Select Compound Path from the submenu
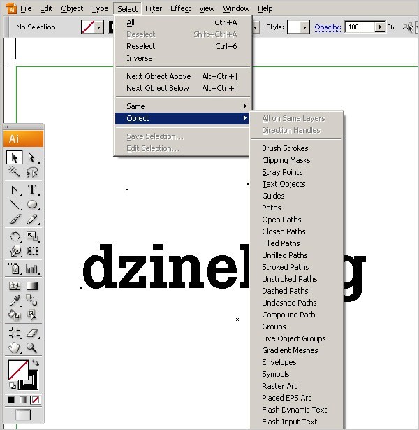 point(297,315)
